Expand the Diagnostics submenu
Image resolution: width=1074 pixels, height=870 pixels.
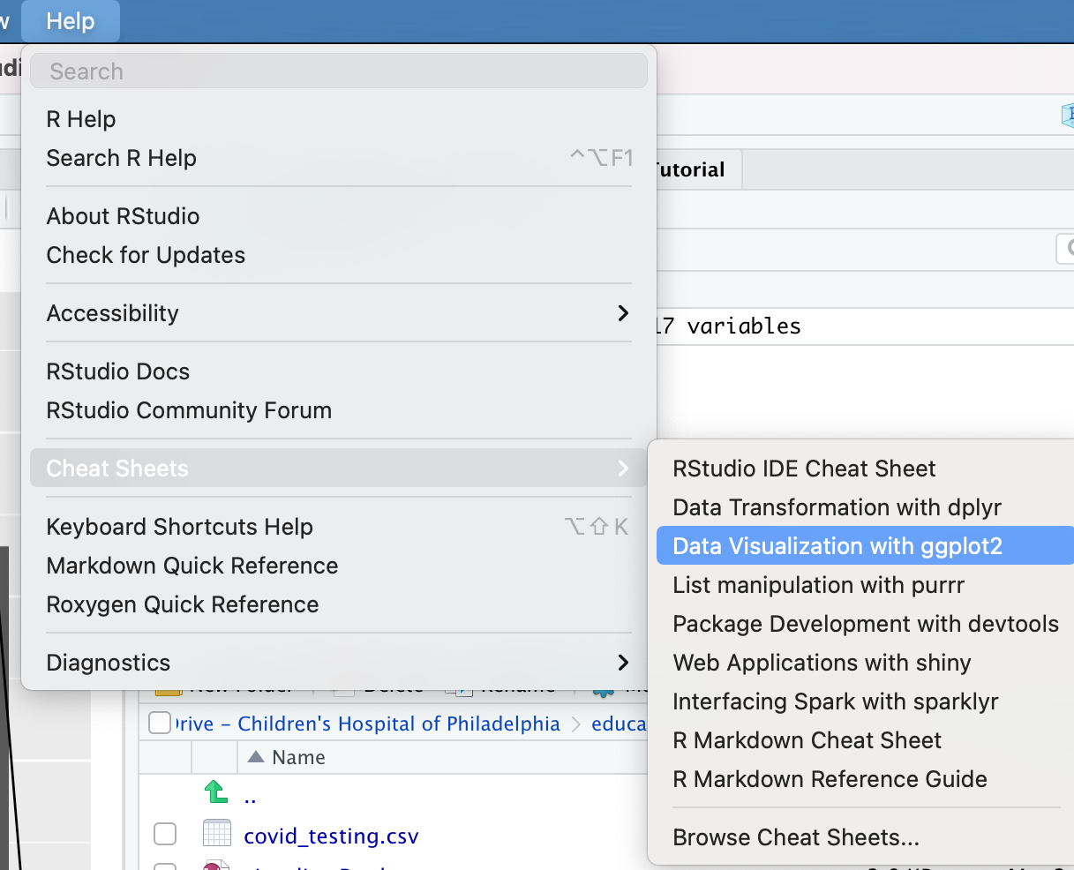pos(339,663)
